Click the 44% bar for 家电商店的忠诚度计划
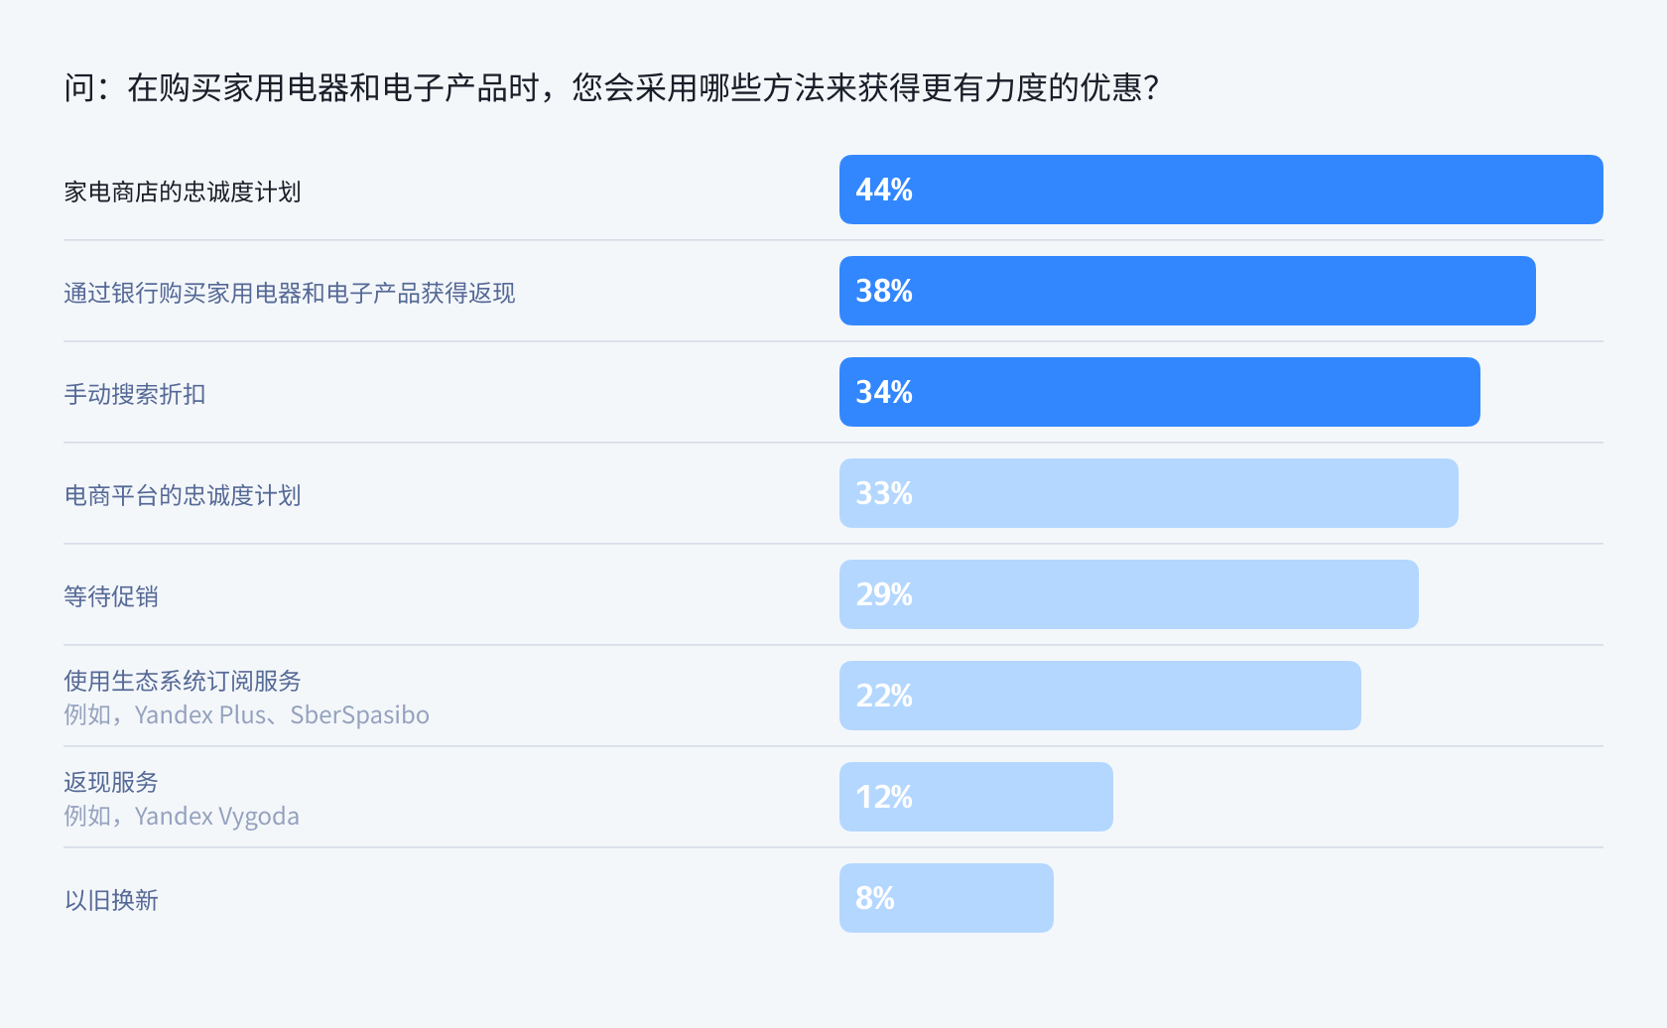 pos(1220,190)
